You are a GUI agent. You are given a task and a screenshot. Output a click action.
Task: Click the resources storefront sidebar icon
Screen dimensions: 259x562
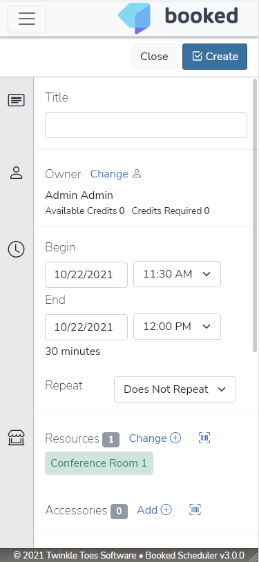(16, 438)
